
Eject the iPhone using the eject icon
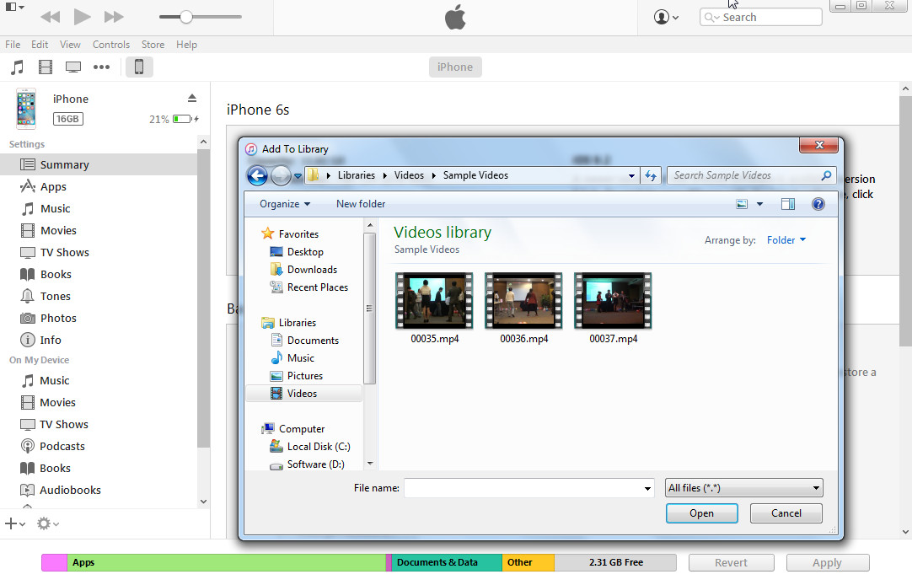tap(192, 99)
